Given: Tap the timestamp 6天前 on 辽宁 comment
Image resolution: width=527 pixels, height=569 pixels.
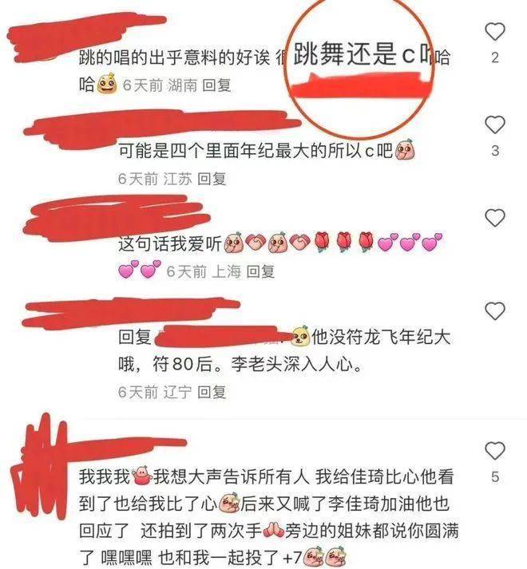Looking at the screenshot, I should [x=138, y=392].
